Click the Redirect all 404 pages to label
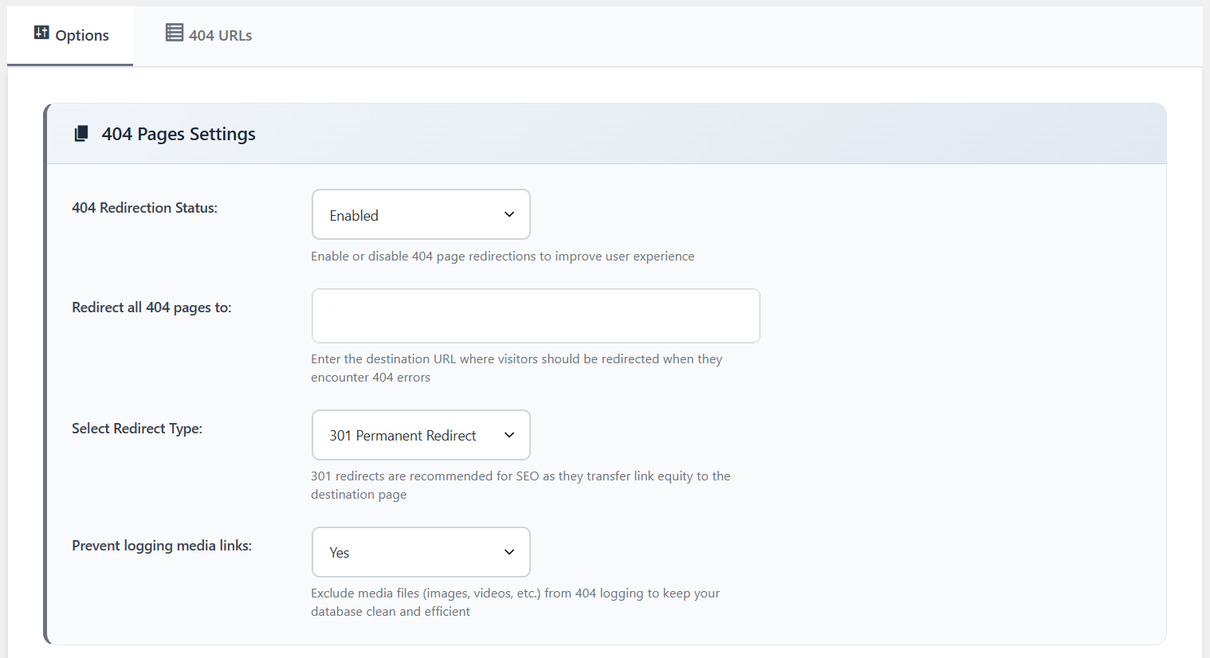1210x658 pixels. (x=151, y=307)
